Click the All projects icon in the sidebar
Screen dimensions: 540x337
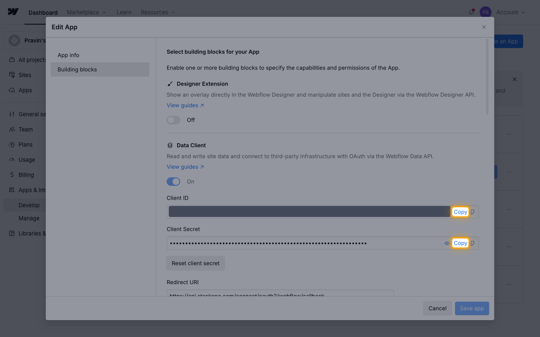click(x=12, y=60)
